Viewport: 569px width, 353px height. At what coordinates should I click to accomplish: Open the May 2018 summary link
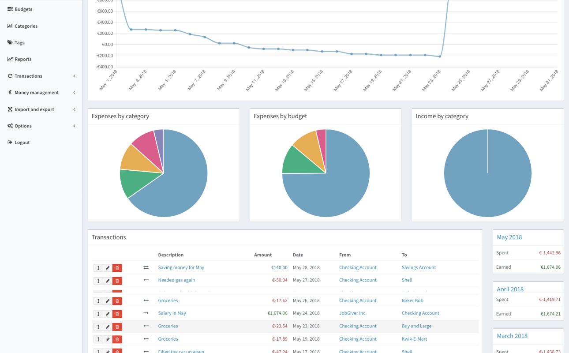(x=509, y=237)
